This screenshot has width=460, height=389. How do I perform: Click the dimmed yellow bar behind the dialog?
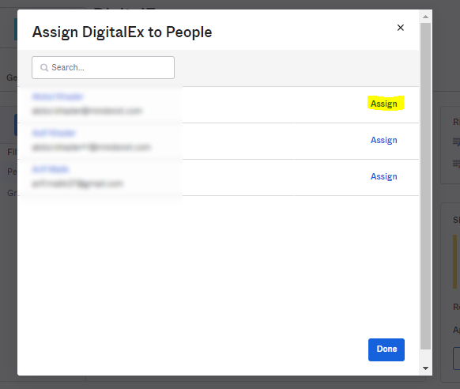(454, 262)
